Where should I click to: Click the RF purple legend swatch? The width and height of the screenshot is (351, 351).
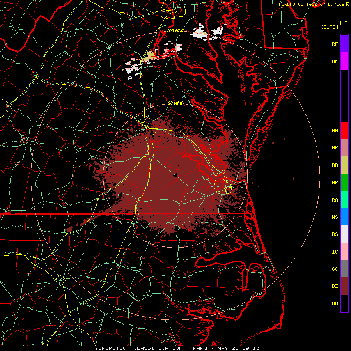(x=344, y=44)
